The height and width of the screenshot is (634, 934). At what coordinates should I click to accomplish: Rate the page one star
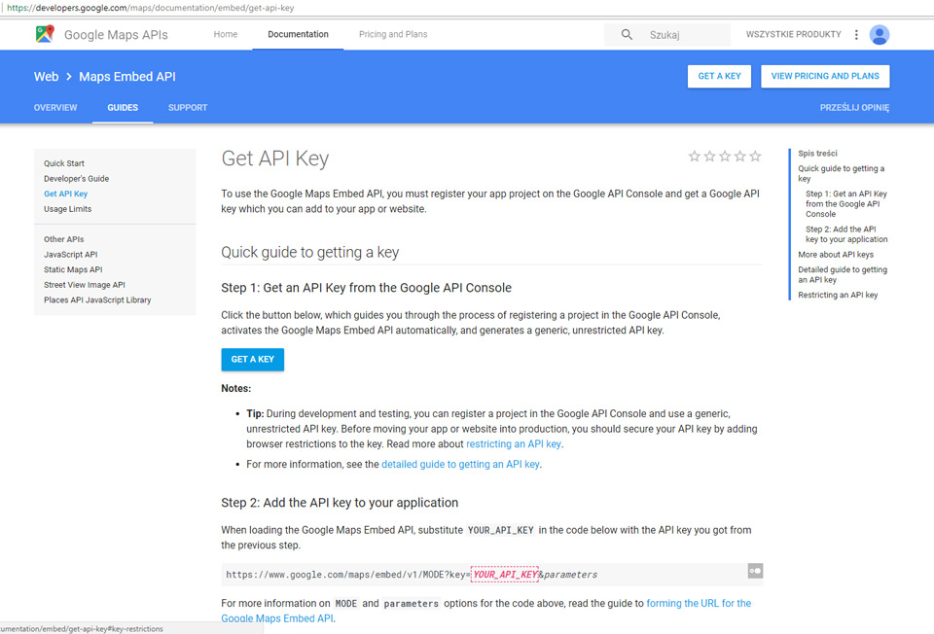(694, 156)
